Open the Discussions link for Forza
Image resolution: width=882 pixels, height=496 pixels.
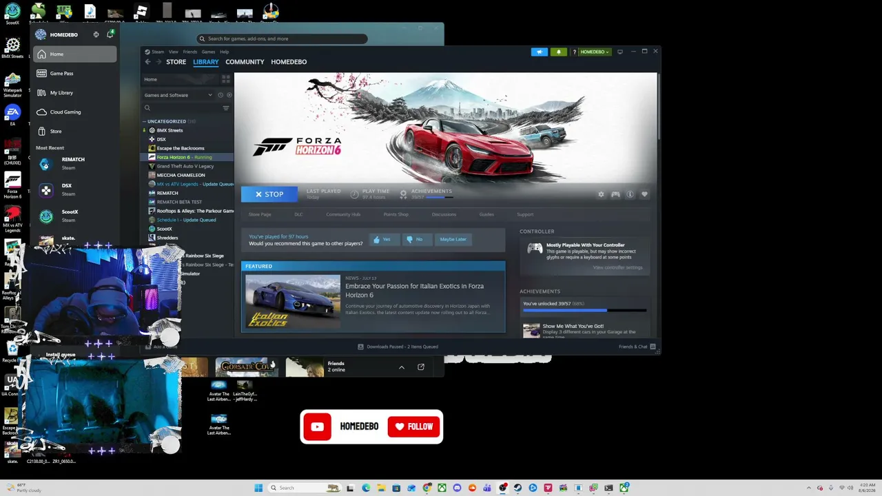coord(444,214)
